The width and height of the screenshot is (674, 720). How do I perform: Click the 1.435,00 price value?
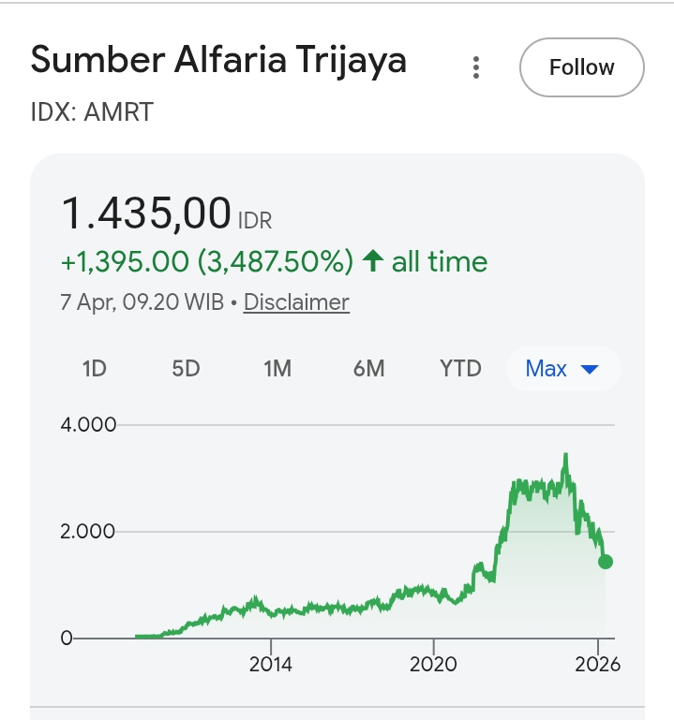(x=146, y=214)
